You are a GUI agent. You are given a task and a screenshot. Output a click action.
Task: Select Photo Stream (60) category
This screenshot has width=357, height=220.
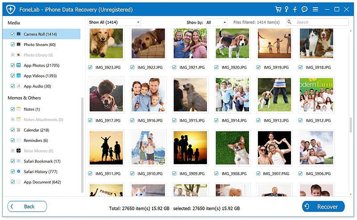(x=40, y=45)
